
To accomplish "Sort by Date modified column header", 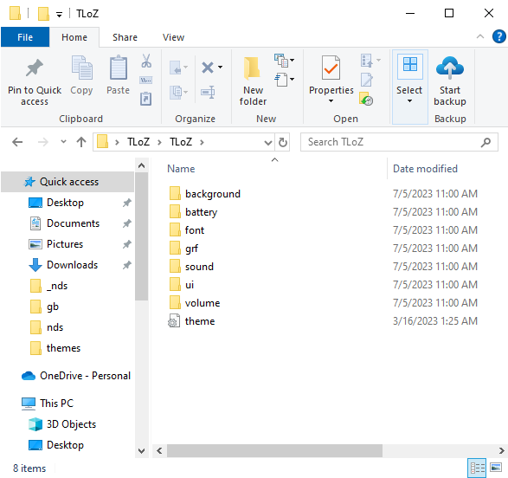I will pyautogui.click(x=425, y=169).
